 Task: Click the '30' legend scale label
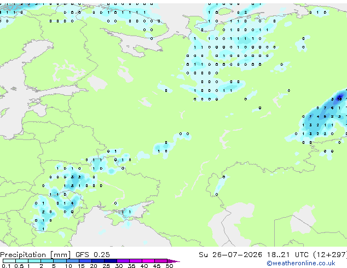click(119, 266)
